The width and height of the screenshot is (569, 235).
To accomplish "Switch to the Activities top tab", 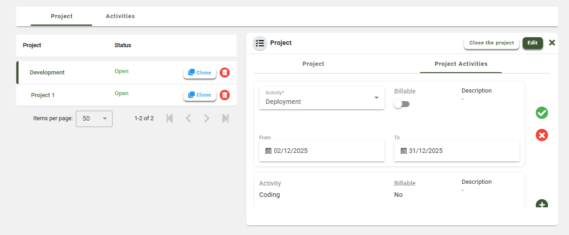I will 120,16.
